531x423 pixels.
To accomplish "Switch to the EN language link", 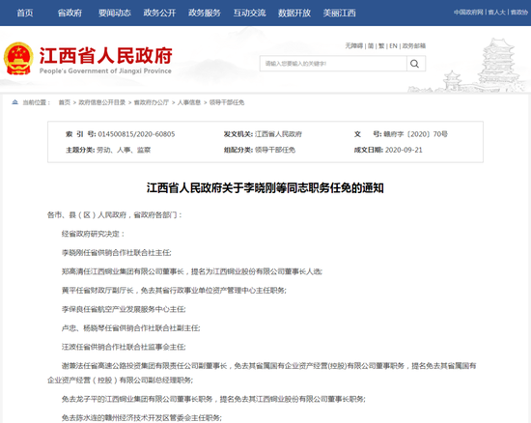I will [x=393, y=45].
